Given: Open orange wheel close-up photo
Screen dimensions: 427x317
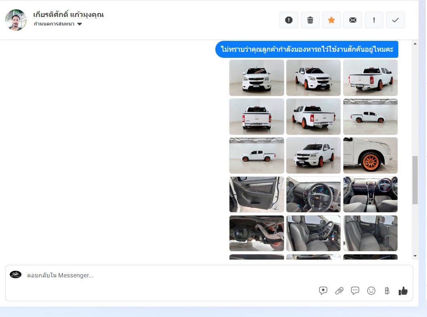Looking at the screenshot, I should click(x=370, y=155).
